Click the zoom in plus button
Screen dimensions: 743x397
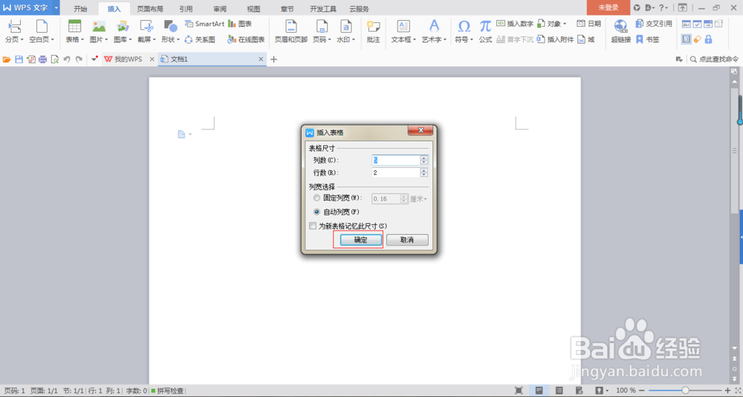728,390
